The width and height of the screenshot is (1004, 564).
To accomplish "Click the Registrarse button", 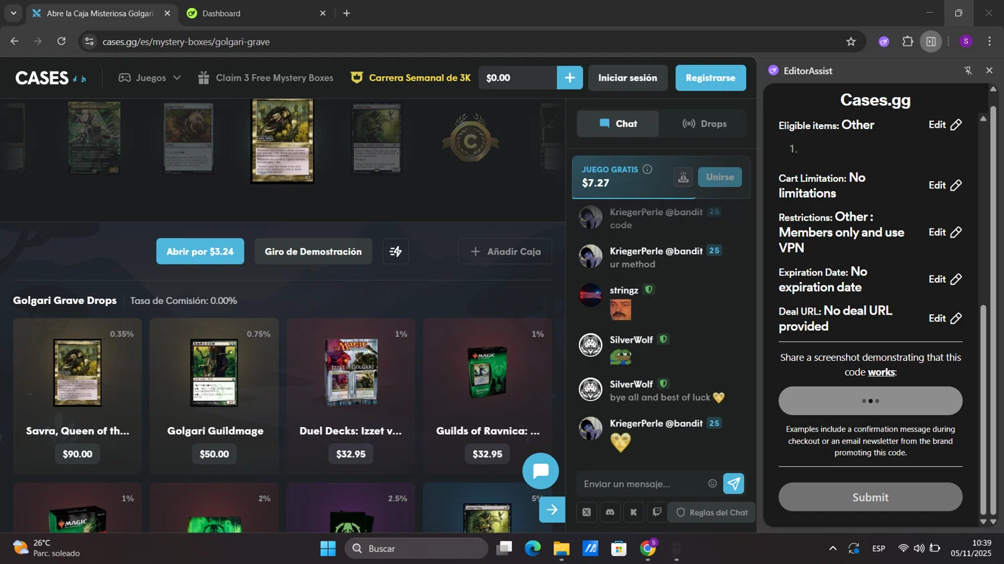I will click(711, 78).
